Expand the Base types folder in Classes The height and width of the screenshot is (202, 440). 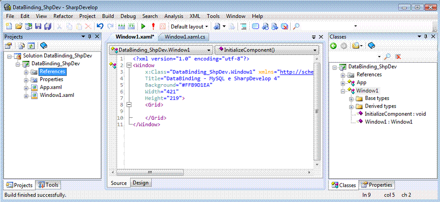351,99
